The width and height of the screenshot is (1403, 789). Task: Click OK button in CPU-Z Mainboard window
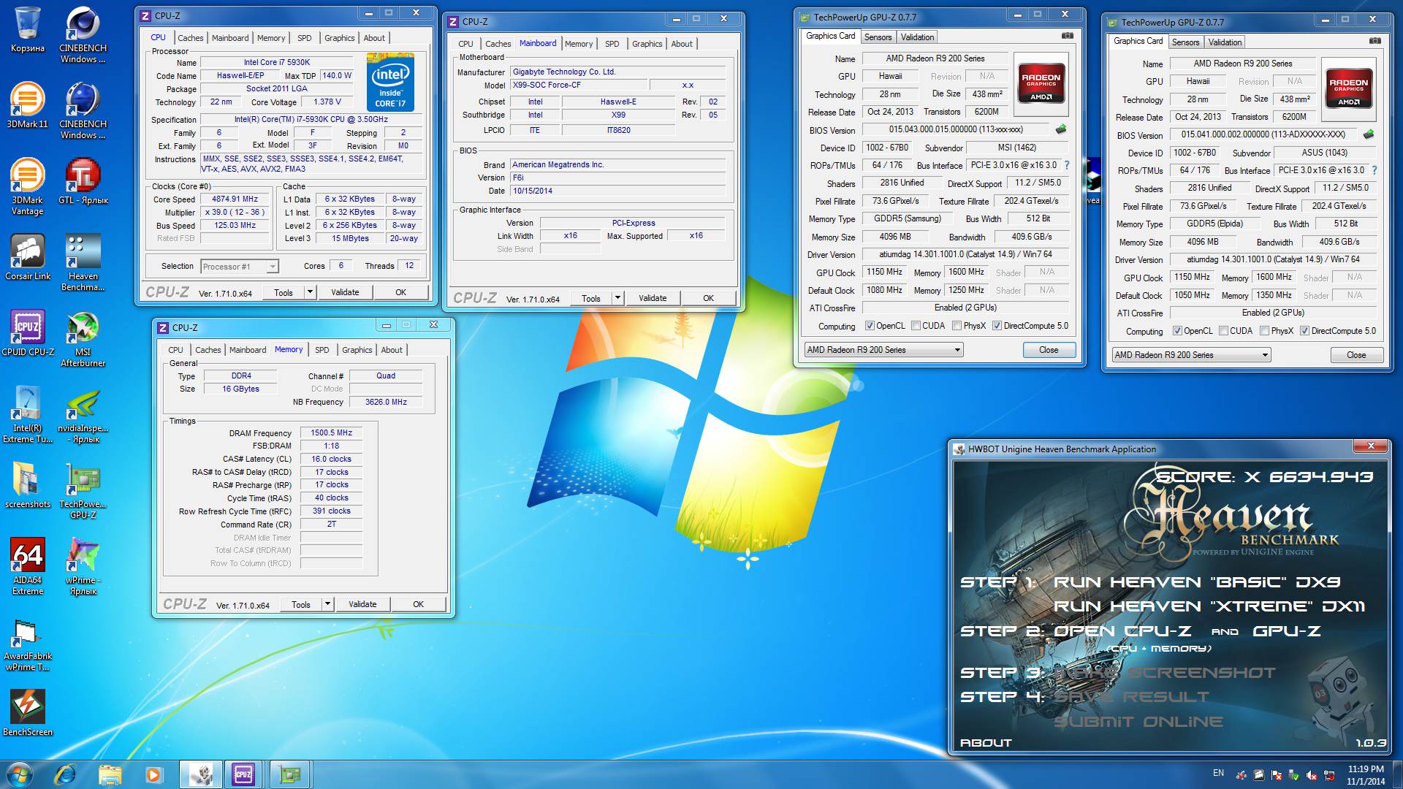pyautogui.click(x=708, y=298)
